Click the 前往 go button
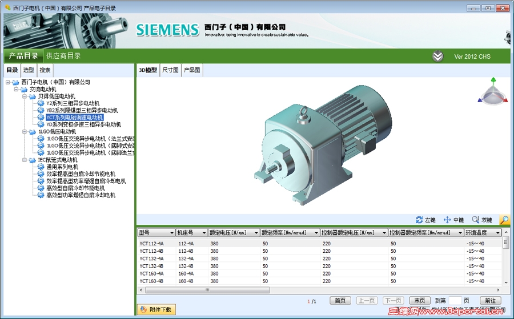This screenshot has width=514, height=319. tap(491, 301)
